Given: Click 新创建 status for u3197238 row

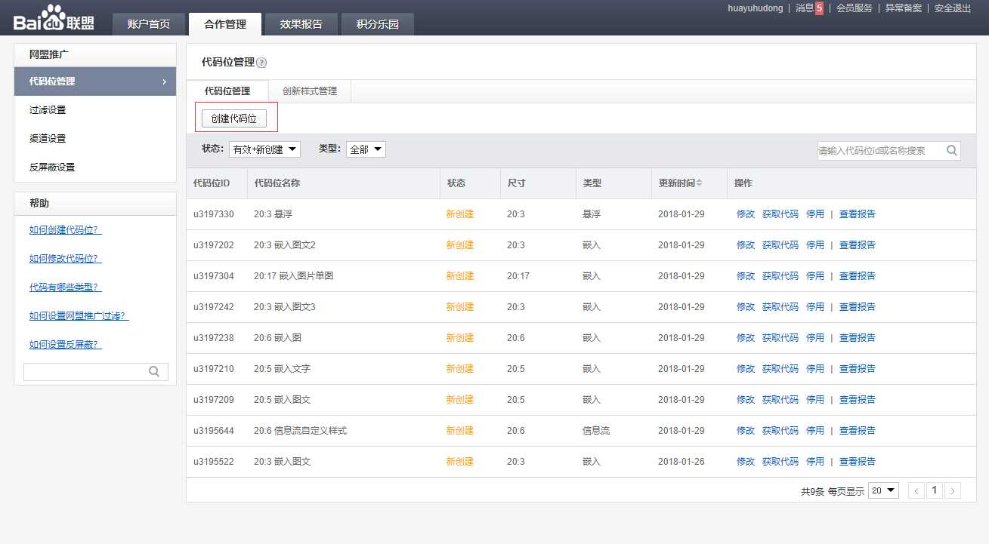Looking at the screenshot, I should tap(460, 338).
